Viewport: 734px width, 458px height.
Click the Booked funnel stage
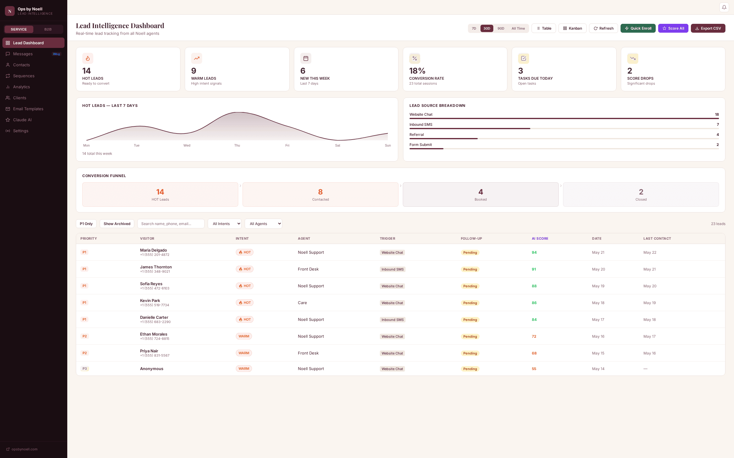coord(481,194)
